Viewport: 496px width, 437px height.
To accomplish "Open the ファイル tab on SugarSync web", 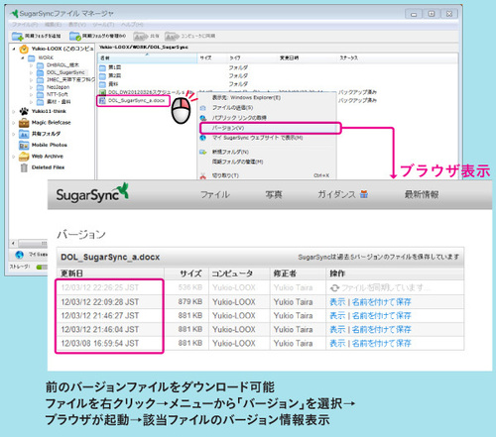I will (215, 194).
